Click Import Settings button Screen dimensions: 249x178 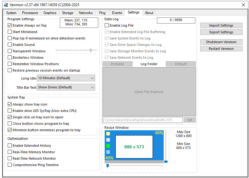point(221,25)
